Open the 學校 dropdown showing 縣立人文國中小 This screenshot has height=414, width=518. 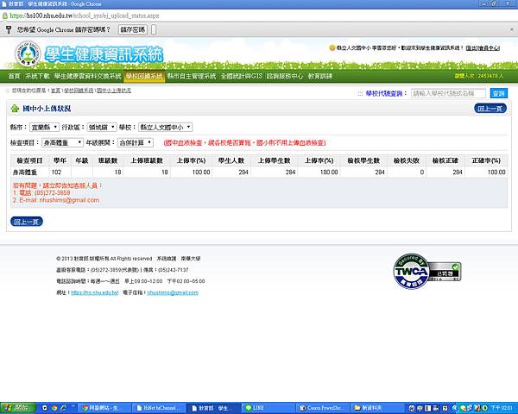tap(166, 127)
